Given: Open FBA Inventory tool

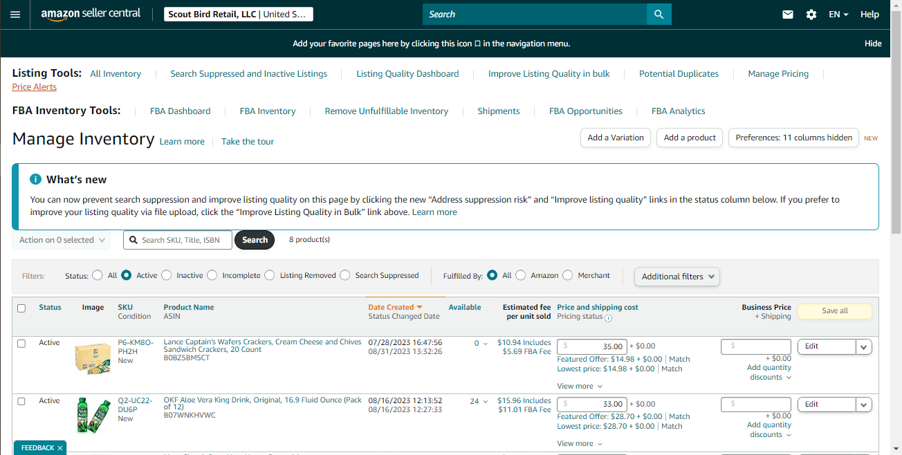Looking at the screenshot, I should coord(268,111).
